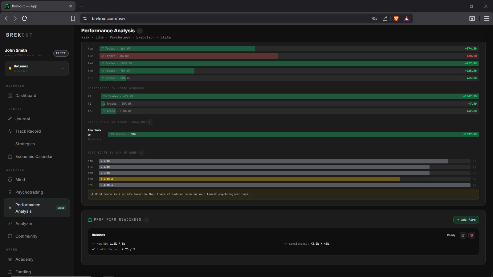
Task: Click the Prop Firm Readiness briefcase icon
Action: [x=90, y=220]
